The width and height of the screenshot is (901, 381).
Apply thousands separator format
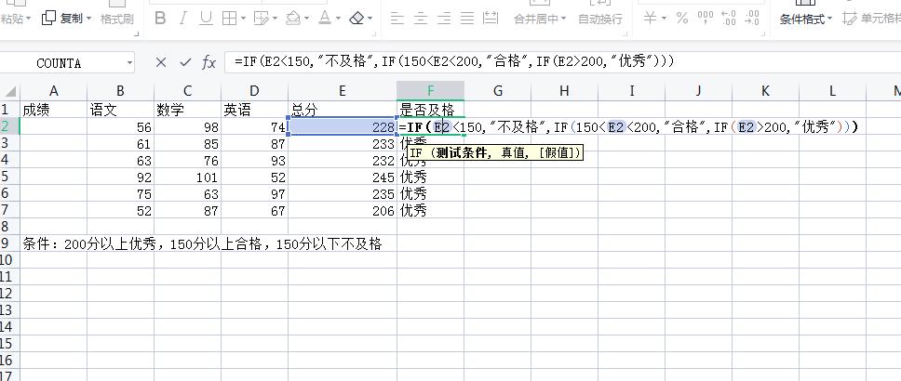[x=706, y=19]
